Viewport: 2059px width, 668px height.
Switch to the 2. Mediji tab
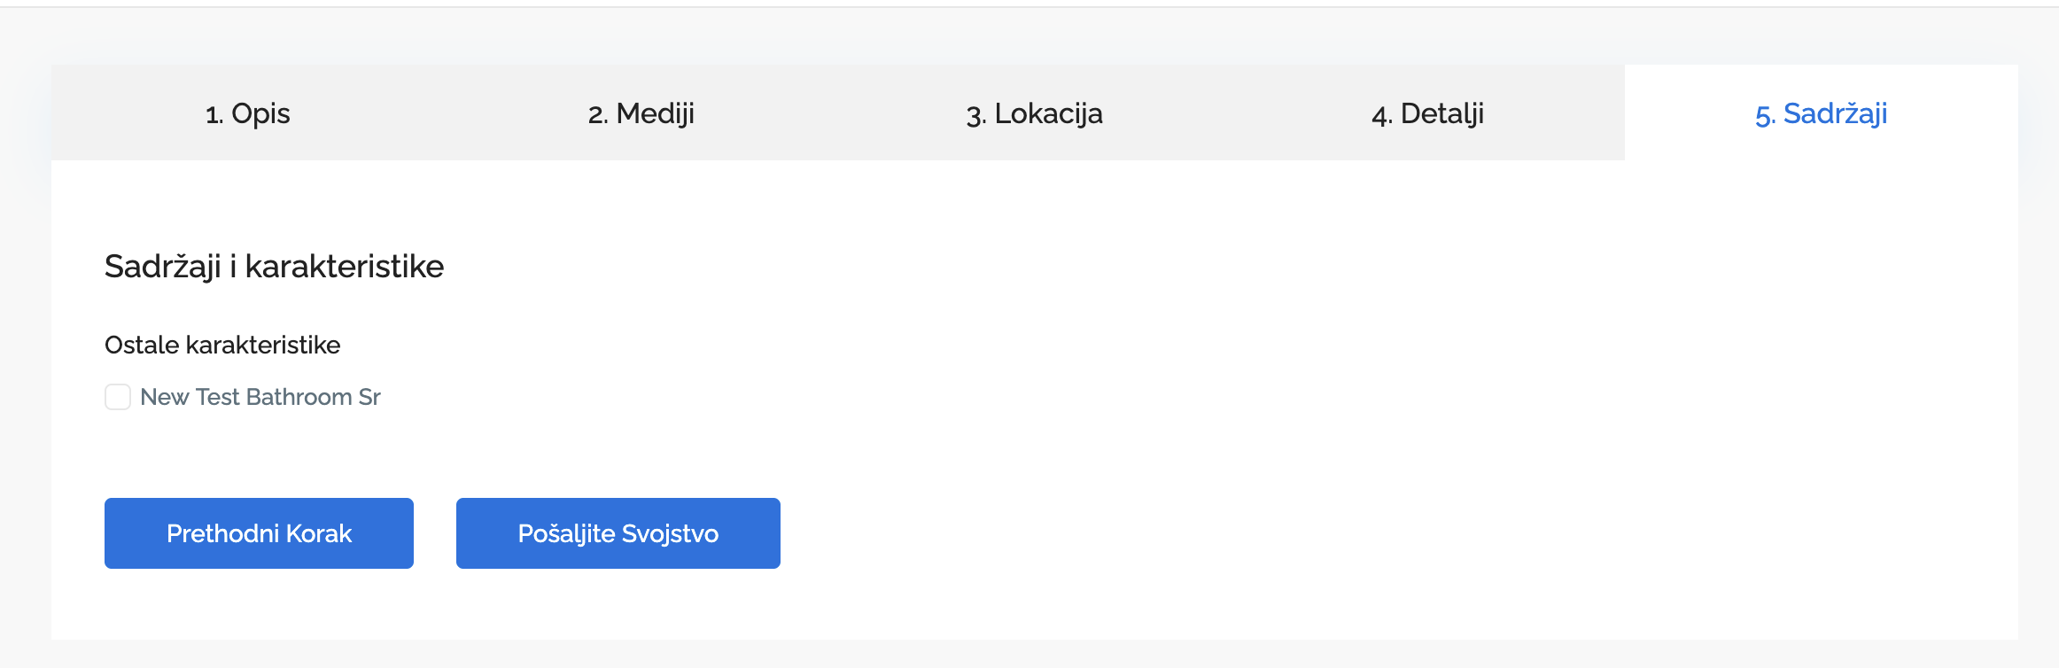(x=641, y=113)
